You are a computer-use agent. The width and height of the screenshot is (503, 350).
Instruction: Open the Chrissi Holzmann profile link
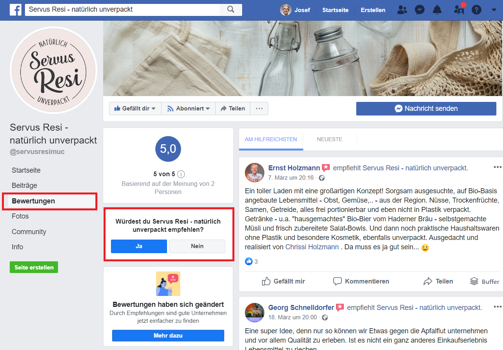[x=312, y=247]
